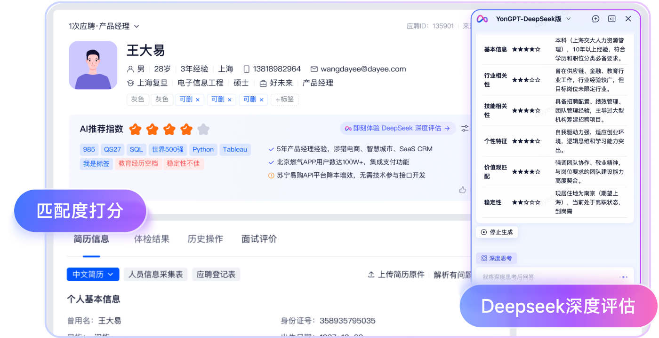
Task: Remove the first 可删 tag
Action: (x=198, y=100)
